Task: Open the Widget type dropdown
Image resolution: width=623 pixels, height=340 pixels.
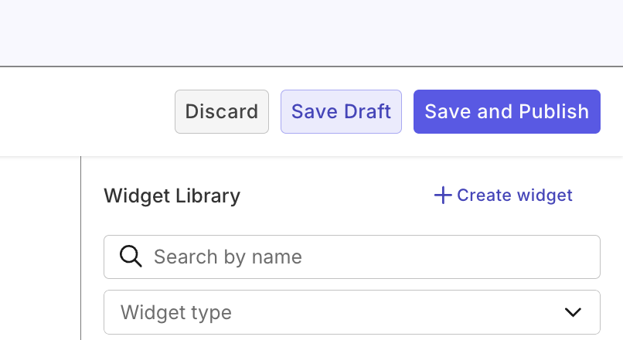Action: [x=352, y=312]
